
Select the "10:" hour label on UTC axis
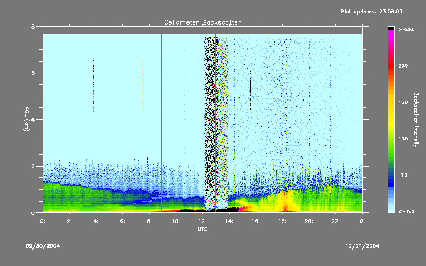pyautogui.click(x=176, y=221)
